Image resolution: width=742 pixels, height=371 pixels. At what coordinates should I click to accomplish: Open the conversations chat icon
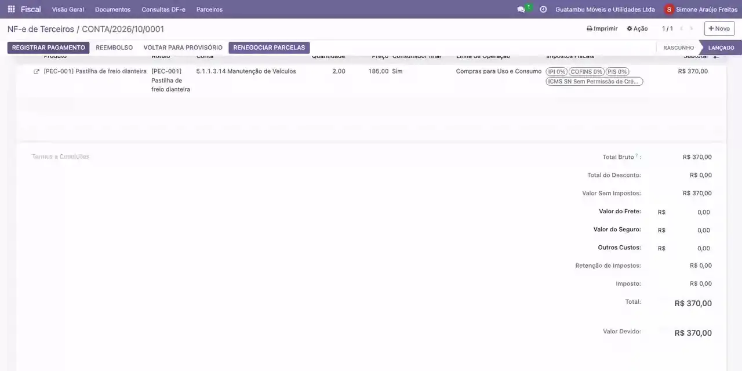[521, 9]
